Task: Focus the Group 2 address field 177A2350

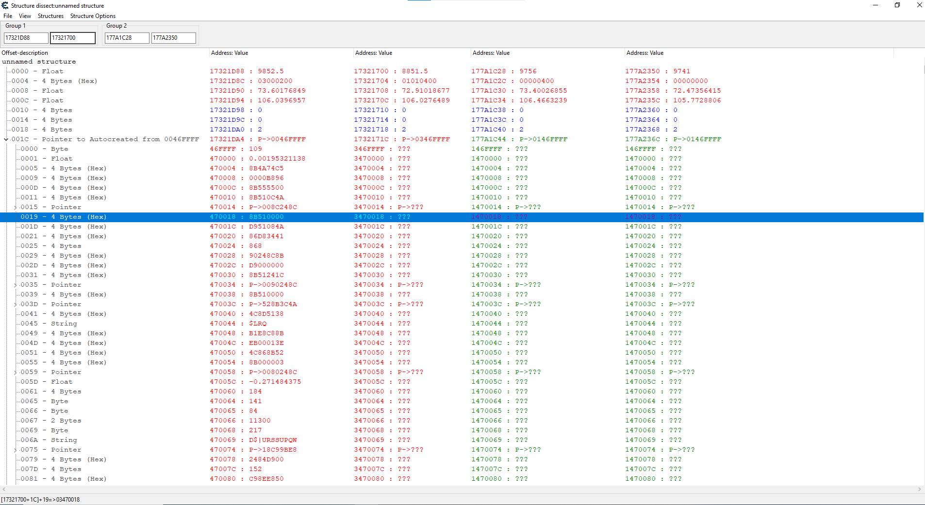Action: [x=174, y=38]
